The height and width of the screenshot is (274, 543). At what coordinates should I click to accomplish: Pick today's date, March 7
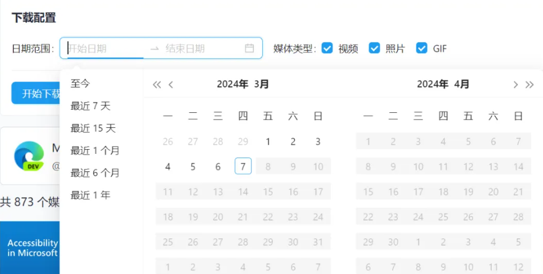243,167
